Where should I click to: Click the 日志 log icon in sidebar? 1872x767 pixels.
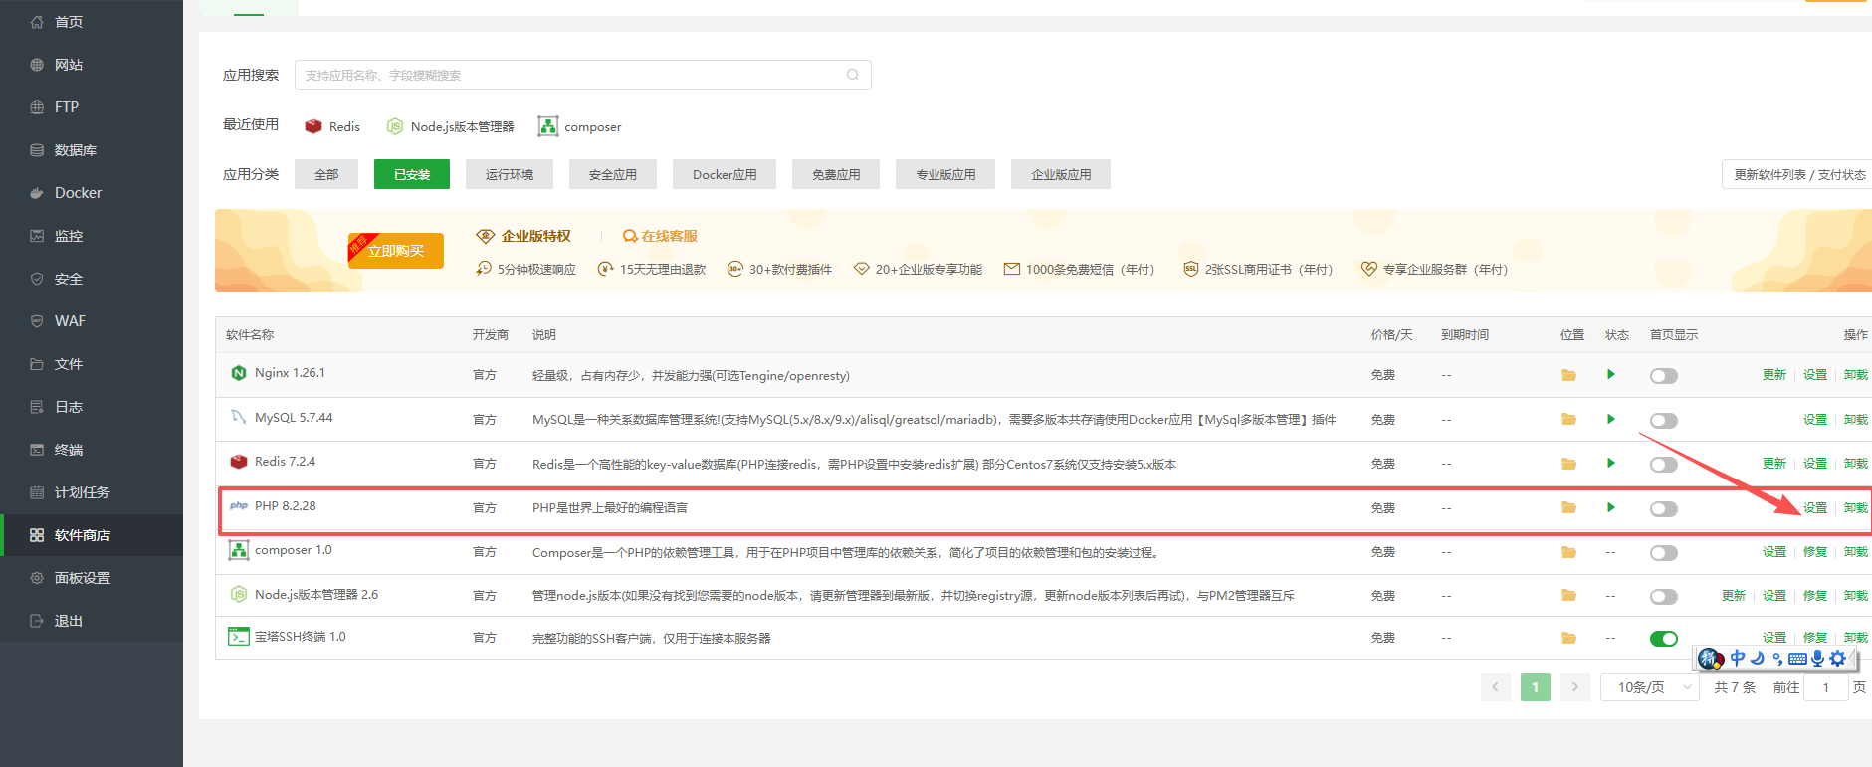point(37,407)
